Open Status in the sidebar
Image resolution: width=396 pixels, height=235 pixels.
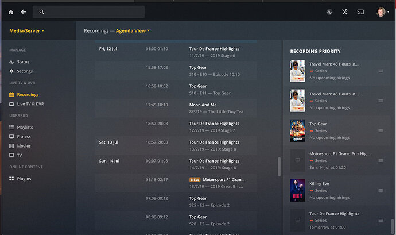(23, 61)
